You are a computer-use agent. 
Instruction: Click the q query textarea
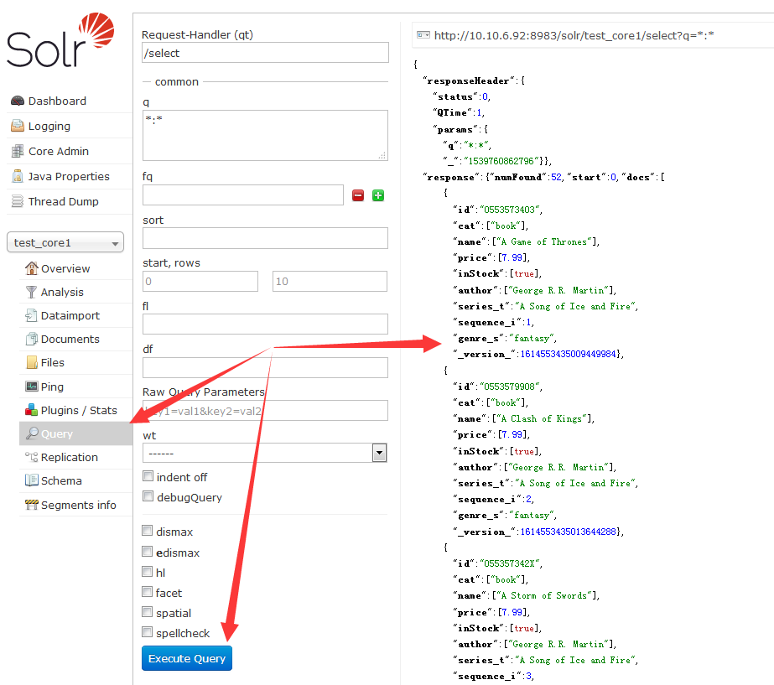pyautogui.click(x=265, y=135)
